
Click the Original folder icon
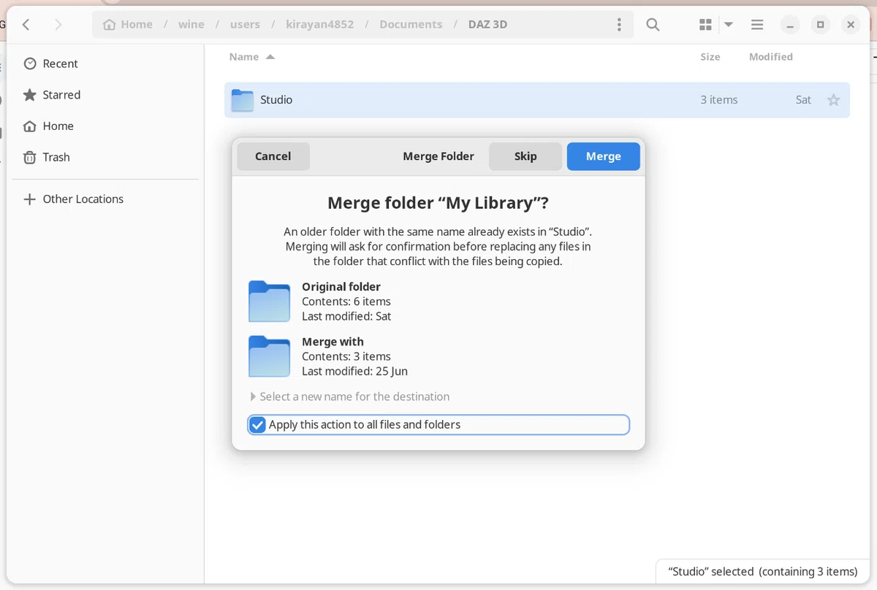(269, 302)
